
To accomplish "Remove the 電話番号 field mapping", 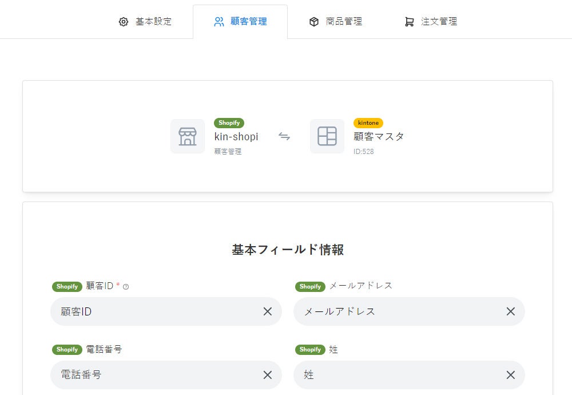I will 268,375.
